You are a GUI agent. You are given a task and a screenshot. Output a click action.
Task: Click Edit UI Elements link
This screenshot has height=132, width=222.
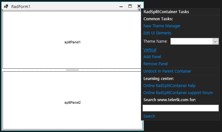[x=157, y=33]
